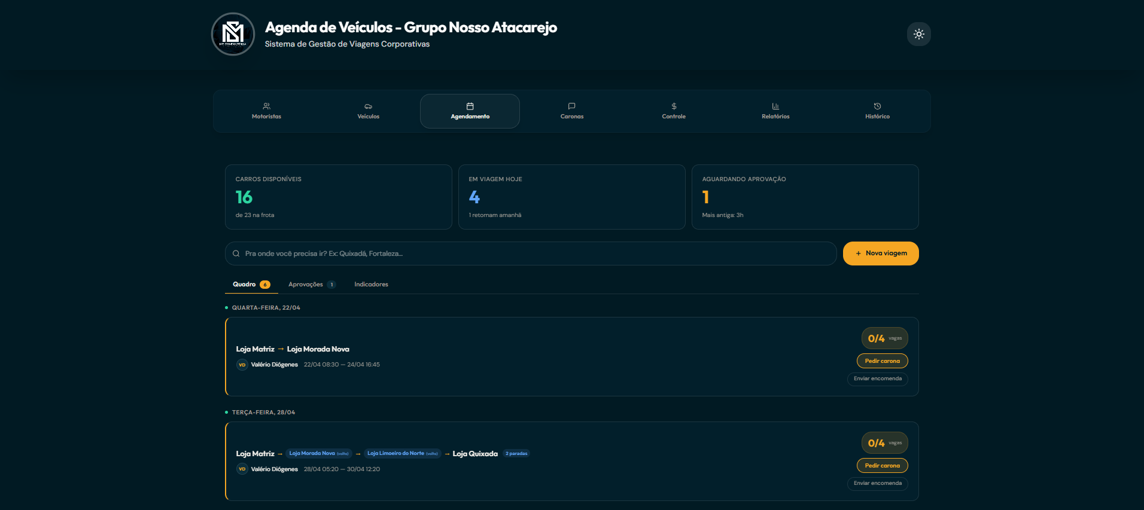1144x510 pixels.
Task: Select the Quadro sub-tab
Action: pos(251,285)
